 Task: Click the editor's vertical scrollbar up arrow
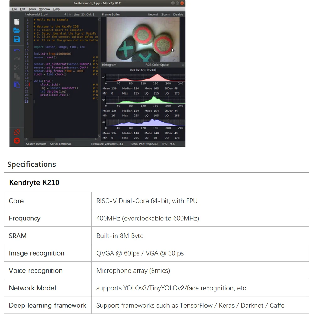tap(99, 19)
